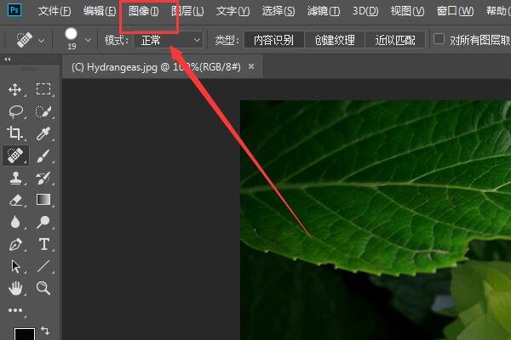Choose the 内容识别 type option

tap(273, 40)
